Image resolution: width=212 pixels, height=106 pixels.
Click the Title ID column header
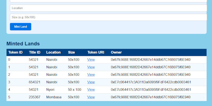(35, 52)
